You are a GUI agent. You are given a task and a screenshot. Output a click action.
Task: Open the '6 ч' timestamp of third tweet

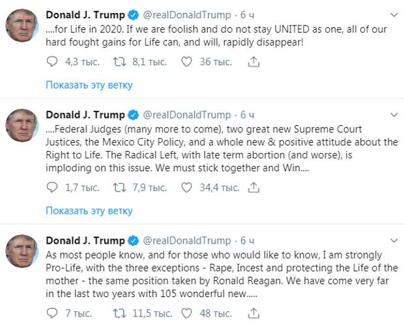pyautogui.click(x=247, y=240)
